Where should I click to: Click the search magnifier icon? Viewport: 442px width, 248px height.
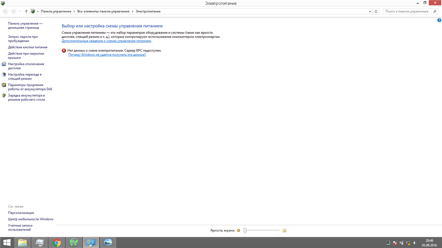435,12
